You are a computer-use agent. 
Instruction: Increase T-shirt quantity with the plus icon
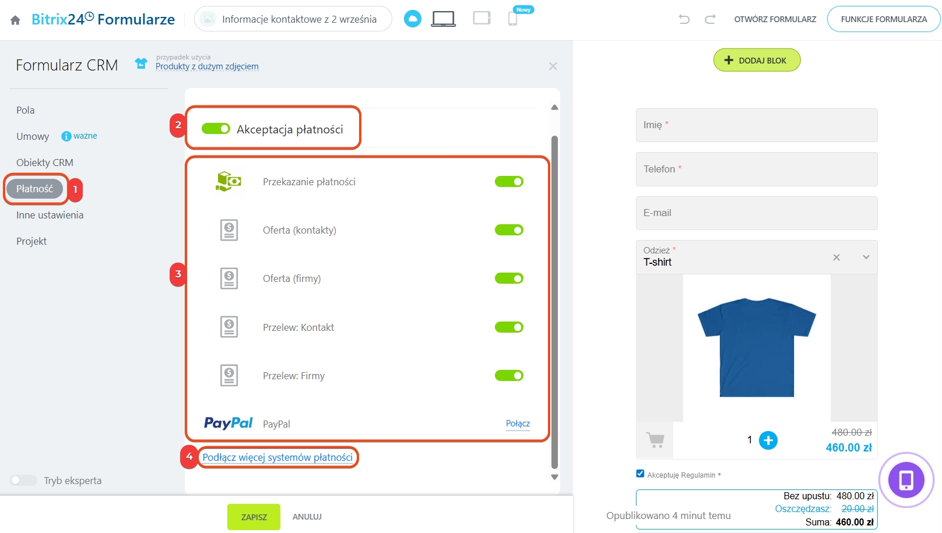click(768, 440)
